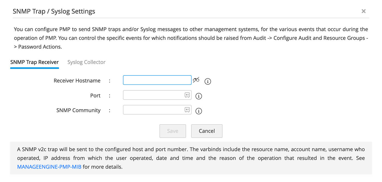Click the info icon next to Port
Screen dimensions: 382x182
tap(199, 96)
